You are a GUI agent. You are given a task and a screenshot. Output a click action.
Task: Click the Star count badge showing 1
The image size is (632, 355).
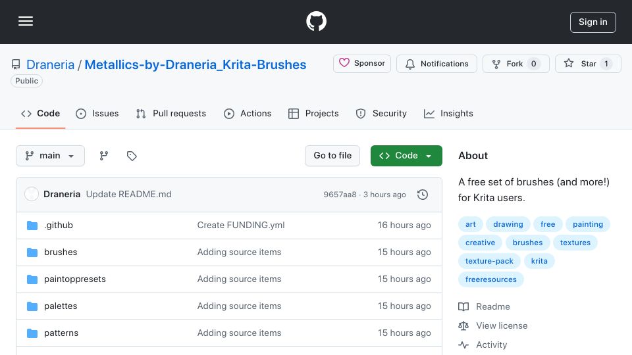606,64
